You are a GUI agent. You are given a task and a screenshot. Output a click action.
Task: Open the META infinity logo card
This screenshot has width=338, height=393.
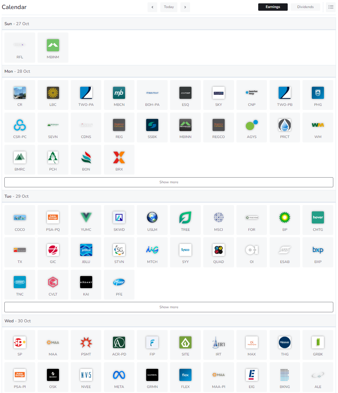(119, 377)
